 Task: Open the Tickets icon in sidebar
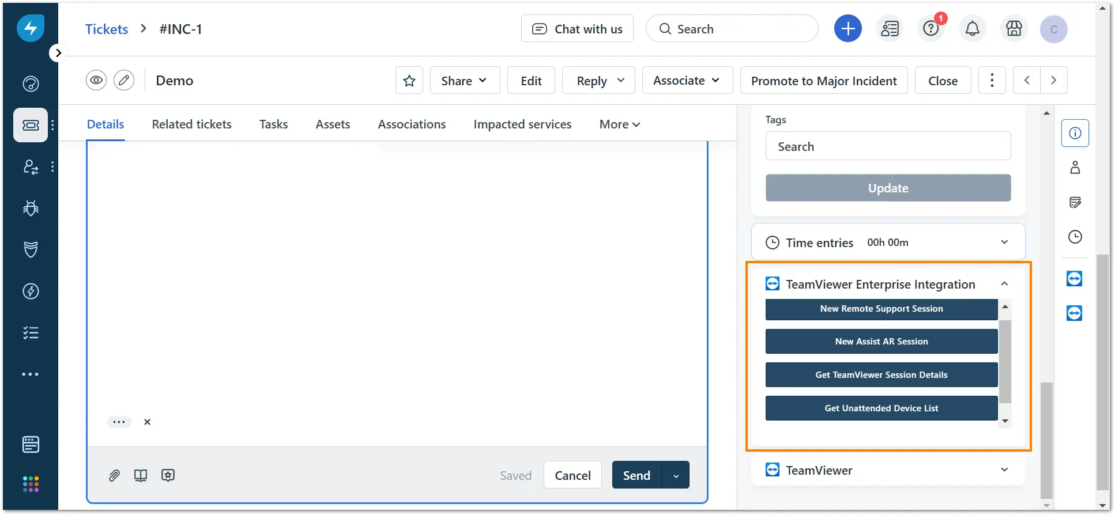[x=31, y=125]
